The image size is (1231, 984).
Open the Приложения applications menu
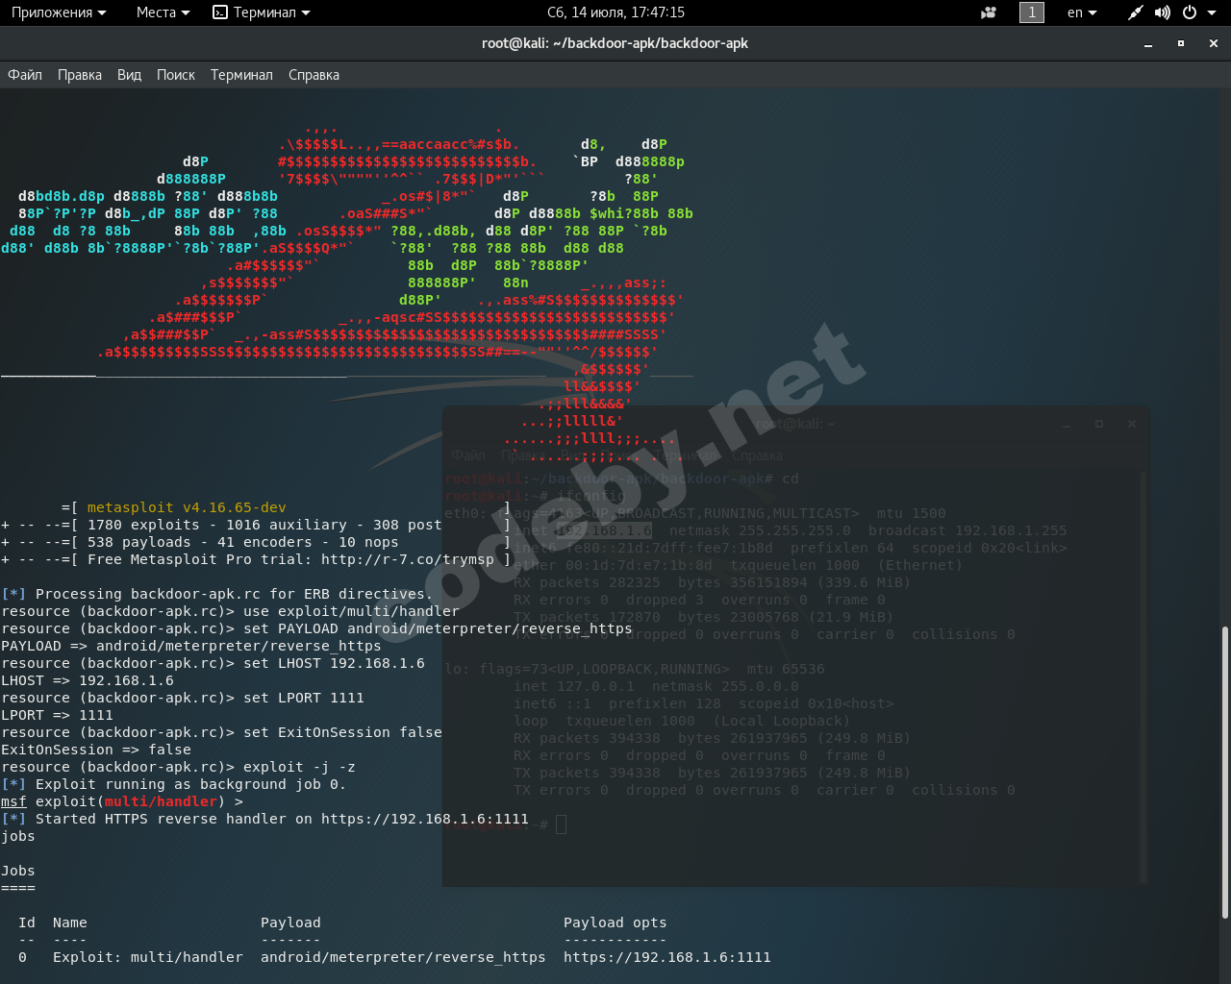(x=59, y=12)
